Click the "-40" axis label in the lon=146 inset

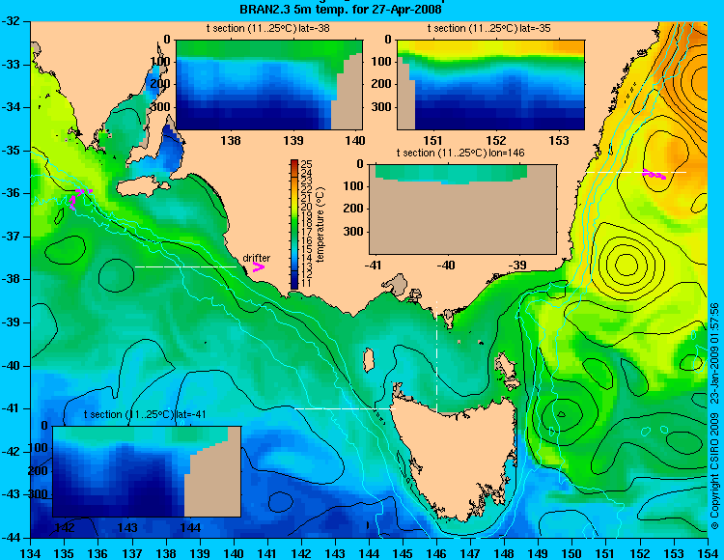[x=447, y=265]
